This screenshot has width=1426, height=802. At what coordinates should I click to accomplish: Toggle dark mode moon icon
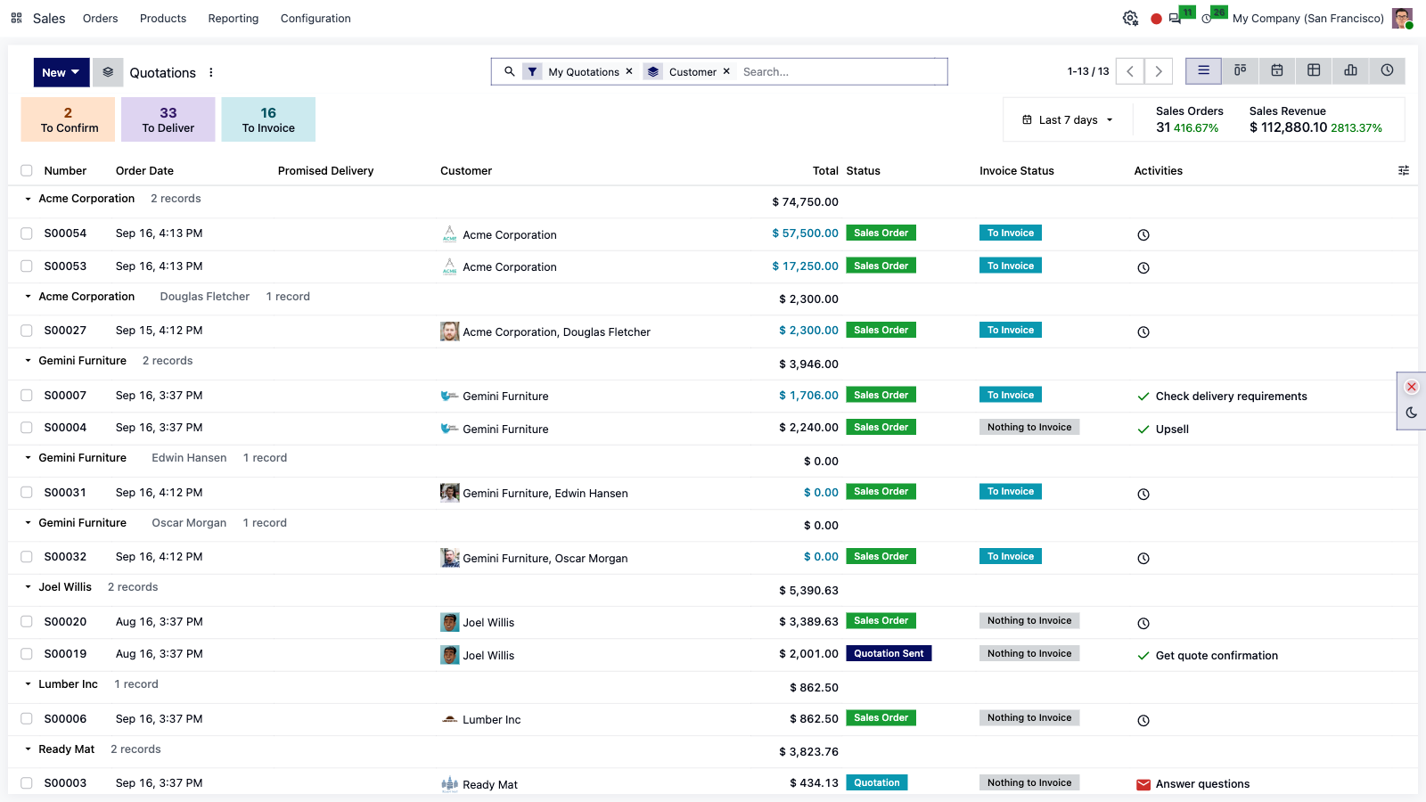click(x=1412, y=413)
